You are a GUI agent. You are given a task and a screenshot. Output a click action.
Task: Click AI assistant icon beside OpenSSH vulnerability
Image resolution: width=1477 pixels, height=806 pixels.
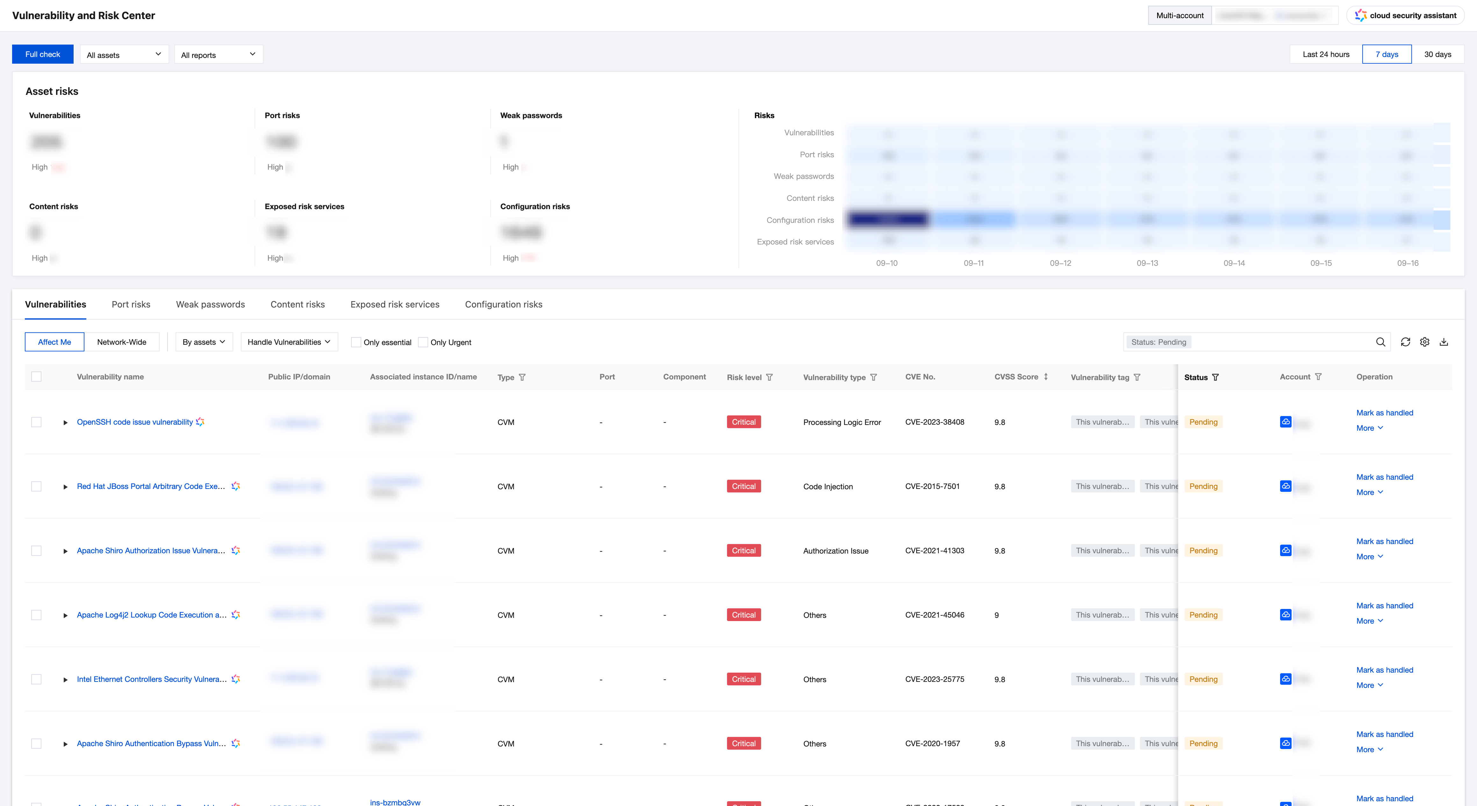click(200, 422)
